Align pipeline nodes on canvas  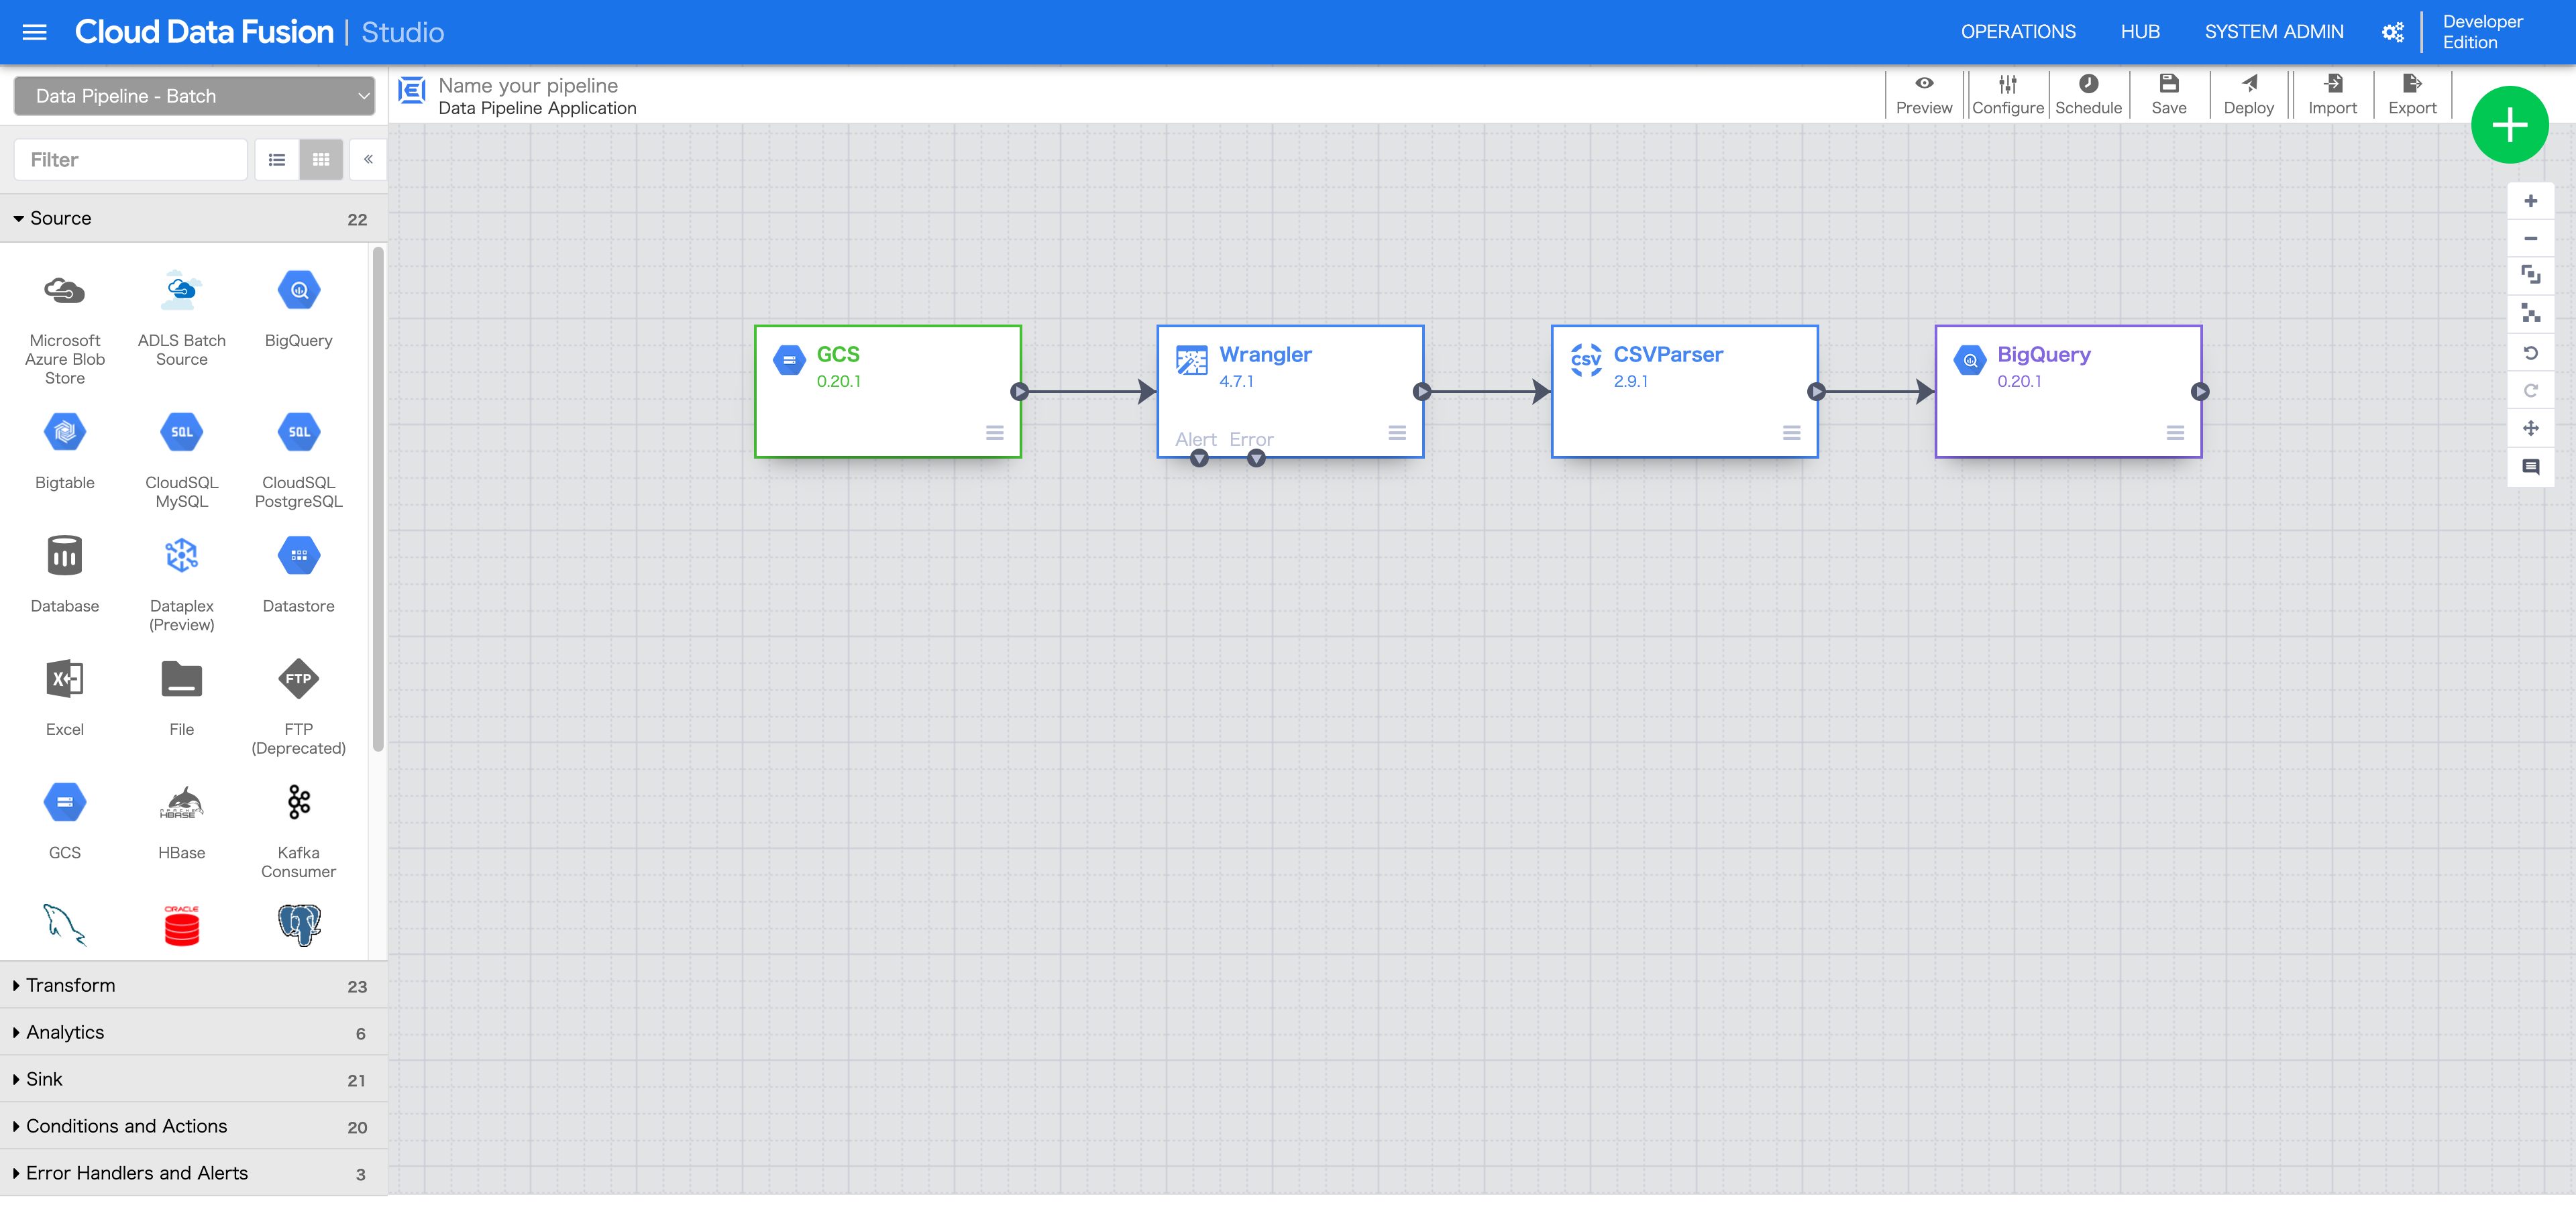[x=2531, y=314]
